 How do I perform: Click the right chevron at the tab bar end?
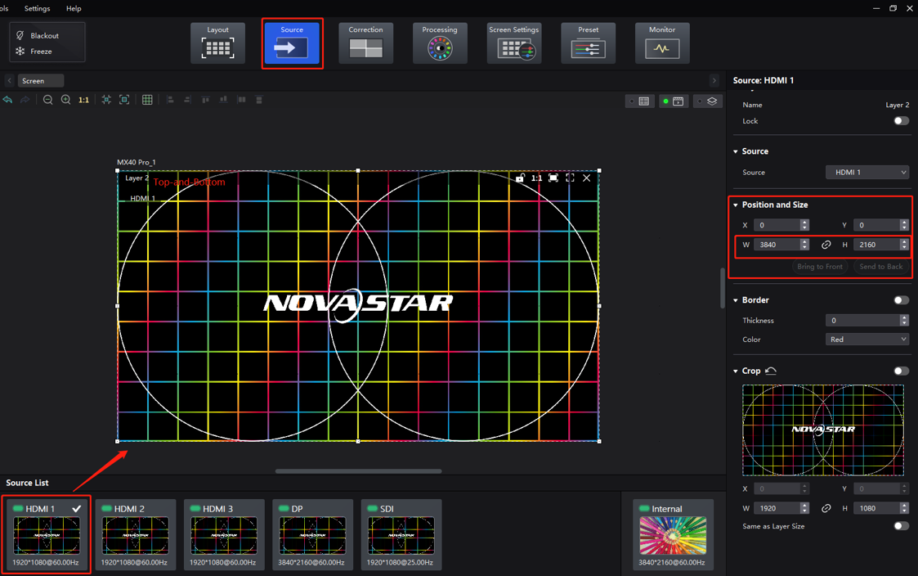(x=714, y=81)
